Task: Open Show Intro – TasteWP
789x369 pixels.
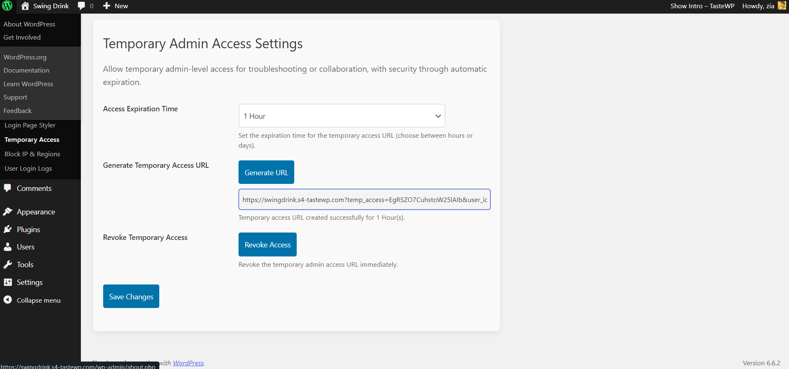Action: (702, 6)
